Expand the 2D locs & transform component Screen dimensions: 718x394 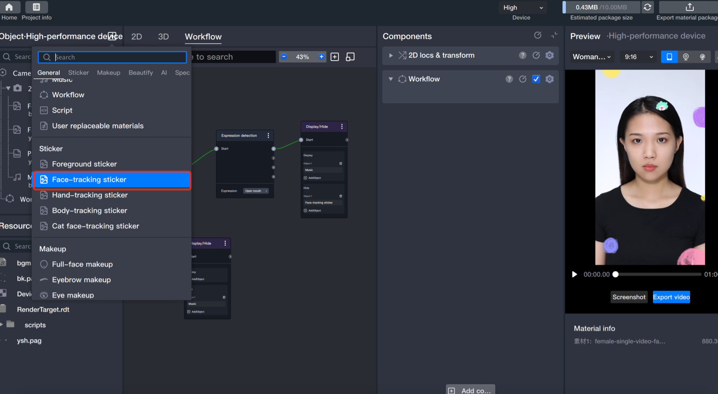point(391,56)
